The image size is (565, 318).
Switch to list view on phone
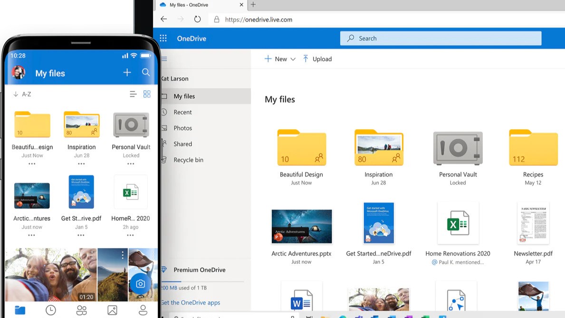(x=133, y=94)
